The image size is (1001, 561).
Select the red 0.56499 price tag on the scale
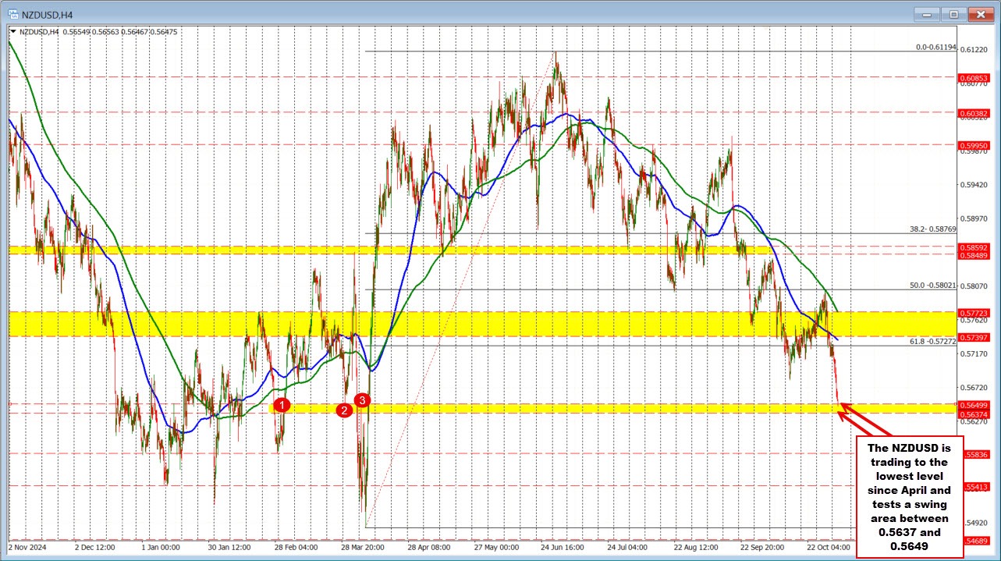coord(974,407)
